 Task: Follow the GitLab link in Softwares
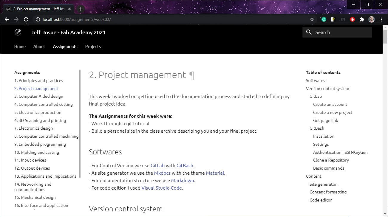click(157, 165)
